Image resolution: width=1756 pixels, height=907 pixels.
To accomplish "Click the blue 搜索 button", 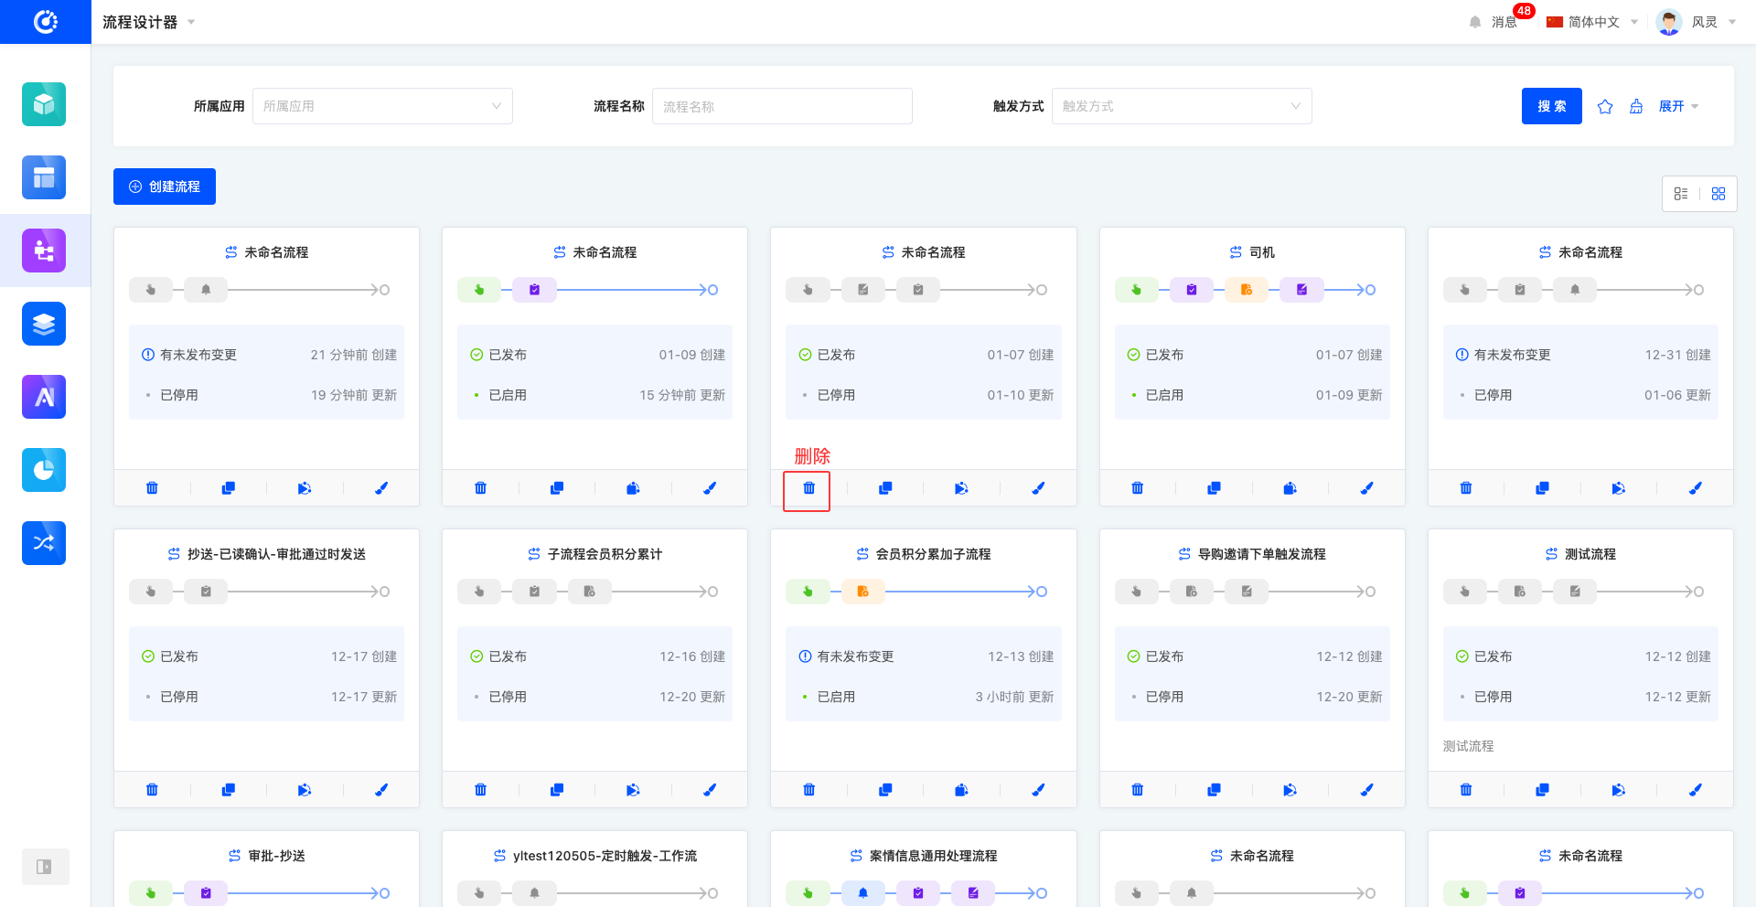I will [1551, 106].
